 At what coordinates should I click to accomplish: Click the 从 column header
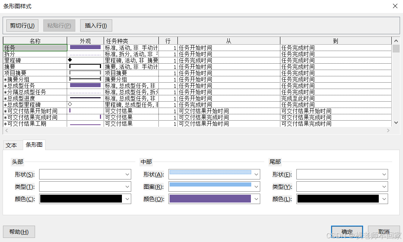tap(229, 41)
